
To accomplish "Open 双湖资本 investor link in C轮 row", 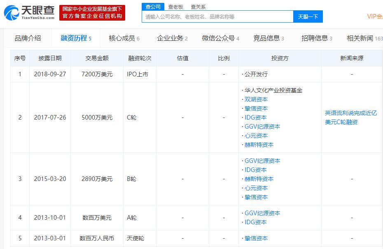I will [x=256, y=99].
